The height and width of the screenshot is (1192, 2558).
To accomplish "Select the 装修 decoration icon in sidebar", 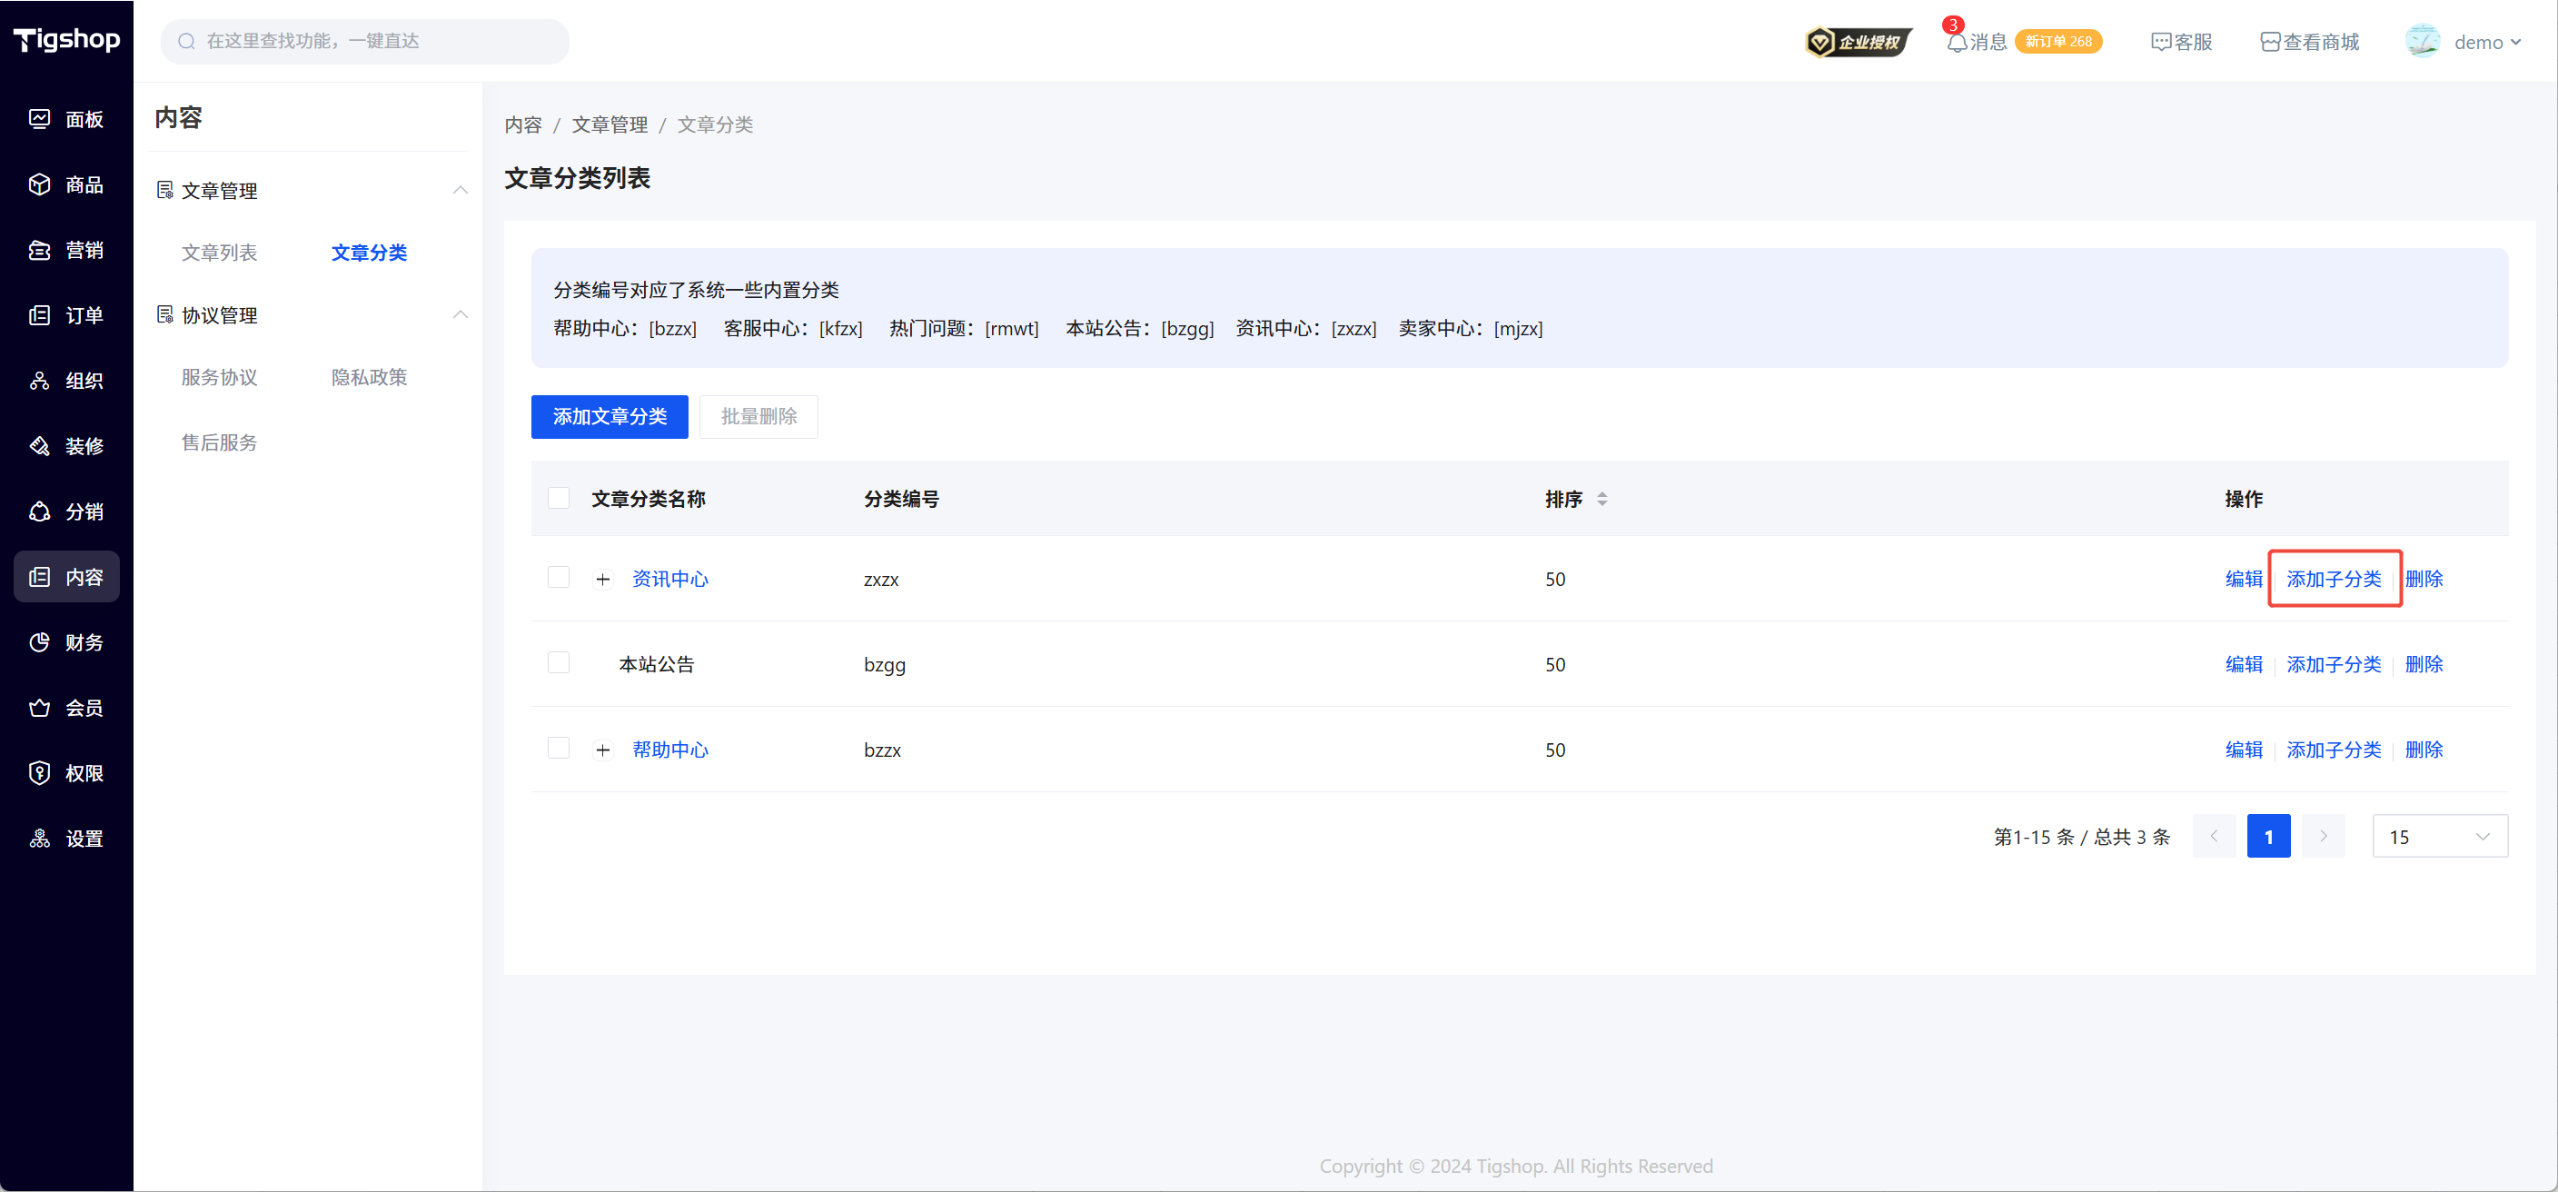I will [x=40, y=446].
